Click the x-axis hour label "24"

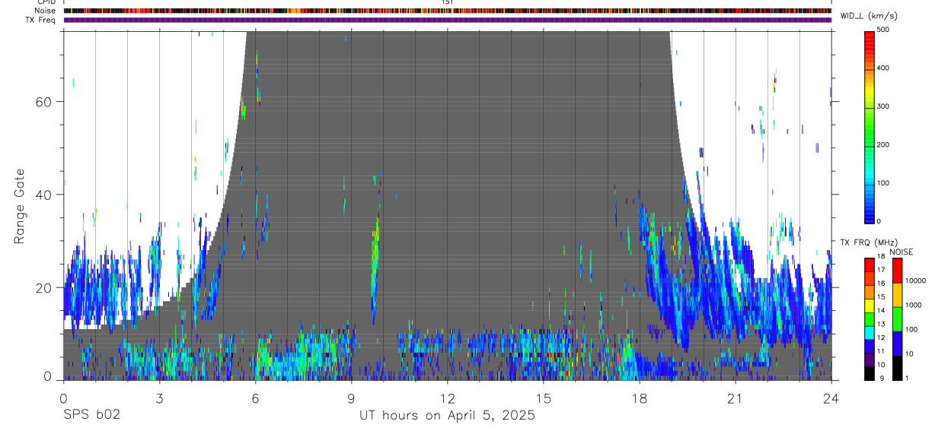pyautogui.click(x=831, y=398)
